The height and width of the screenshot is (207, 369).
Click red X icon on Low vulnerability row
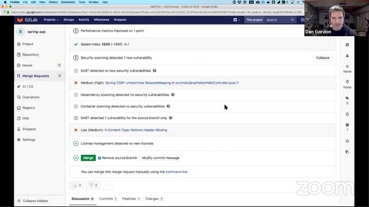pos(76,130)
